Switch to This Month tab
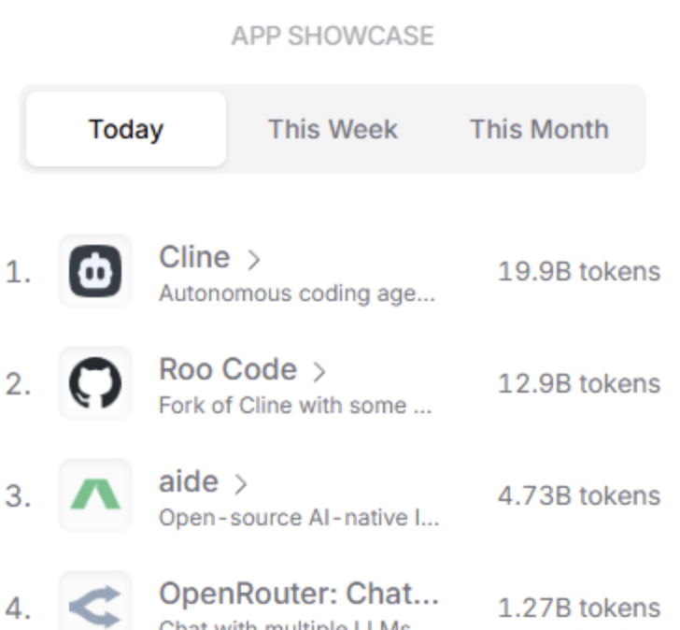680x630 pixels. pyautogui.click(x=539, y=129)
